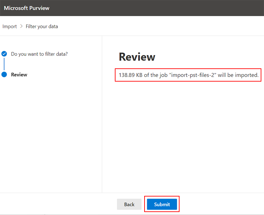The image size is (264, 215).
Task: Click the large Review heading
Action: point(137,57)
